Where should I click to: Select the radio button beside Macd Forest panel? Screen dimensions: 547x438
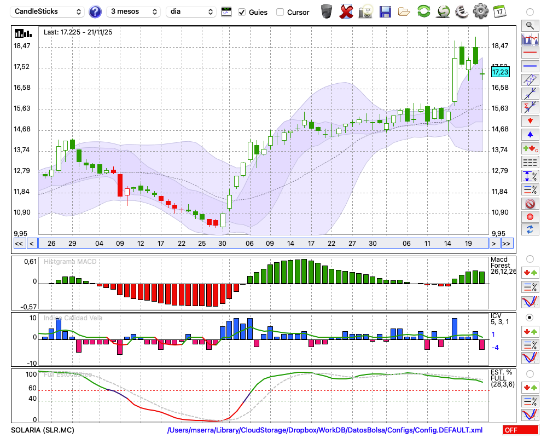pos(529,258)
